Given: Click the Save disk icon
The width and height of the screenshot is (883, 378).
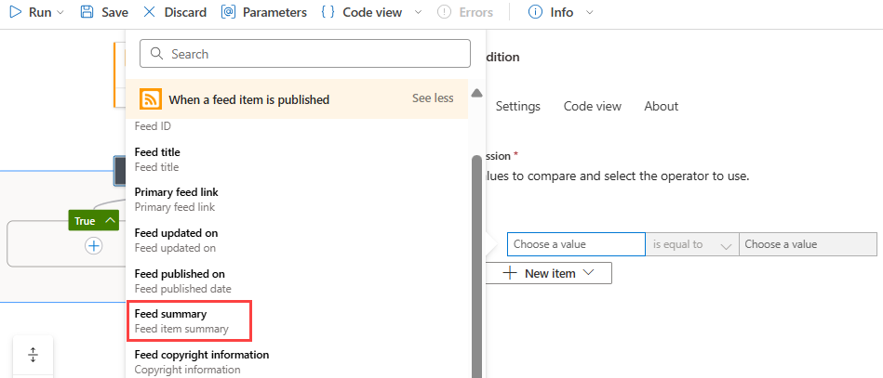Looking at the screenshot, I should point(87,12).
